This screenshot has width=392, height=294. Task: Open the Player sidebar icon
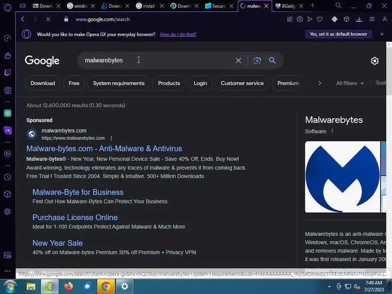pyautogui.click(x=8, y=154)
